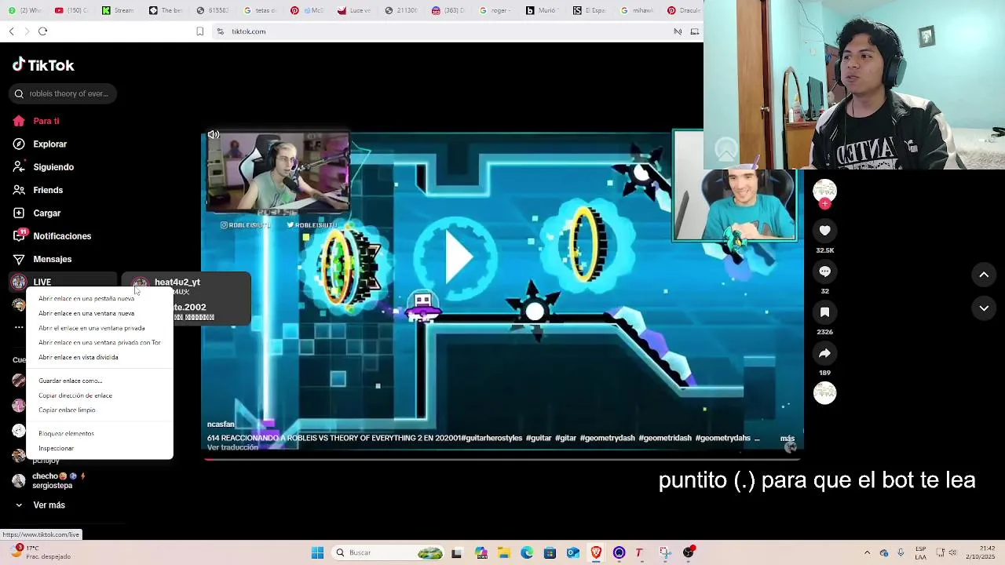The width and height of the screenshot is (1005, 565).
Task: Open the heat4u2_yt live preview card
Action: tap(186, 299)
